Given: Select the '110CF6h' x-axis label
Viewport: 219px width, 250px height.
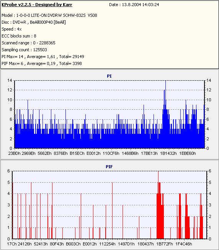Looking at the screenshot, I should pyautogui.click(x=111, y=153).
